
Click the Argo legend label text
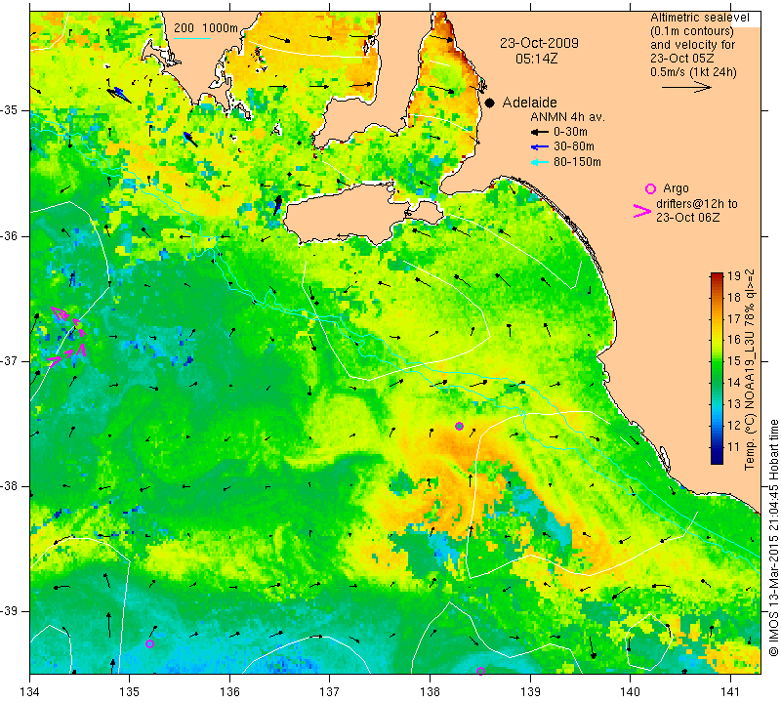pyautogui.click(x=676, y=188)
